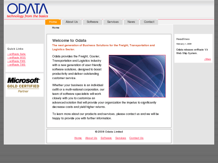This screenshot has height=163, width=218.
Task: Click the Welcome to Odata heading
Action: click(x=69, y=40)
